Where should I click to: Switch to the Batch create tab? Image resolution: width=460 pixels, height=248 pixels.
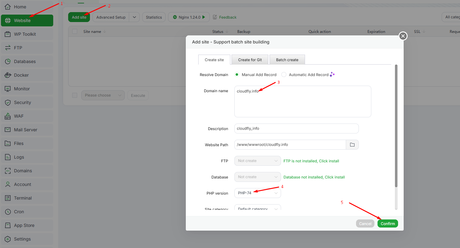click(x=287, y=60)
